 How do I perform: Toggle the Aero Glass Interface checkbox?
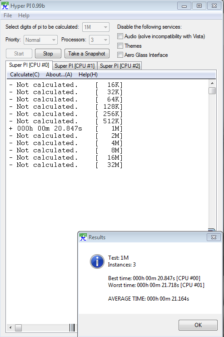coord(120,55)
